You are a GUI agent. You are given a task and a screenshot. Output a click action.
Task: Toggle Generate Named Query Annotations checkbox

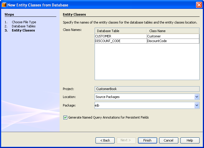pyautogui.click(x=65, y=117)
